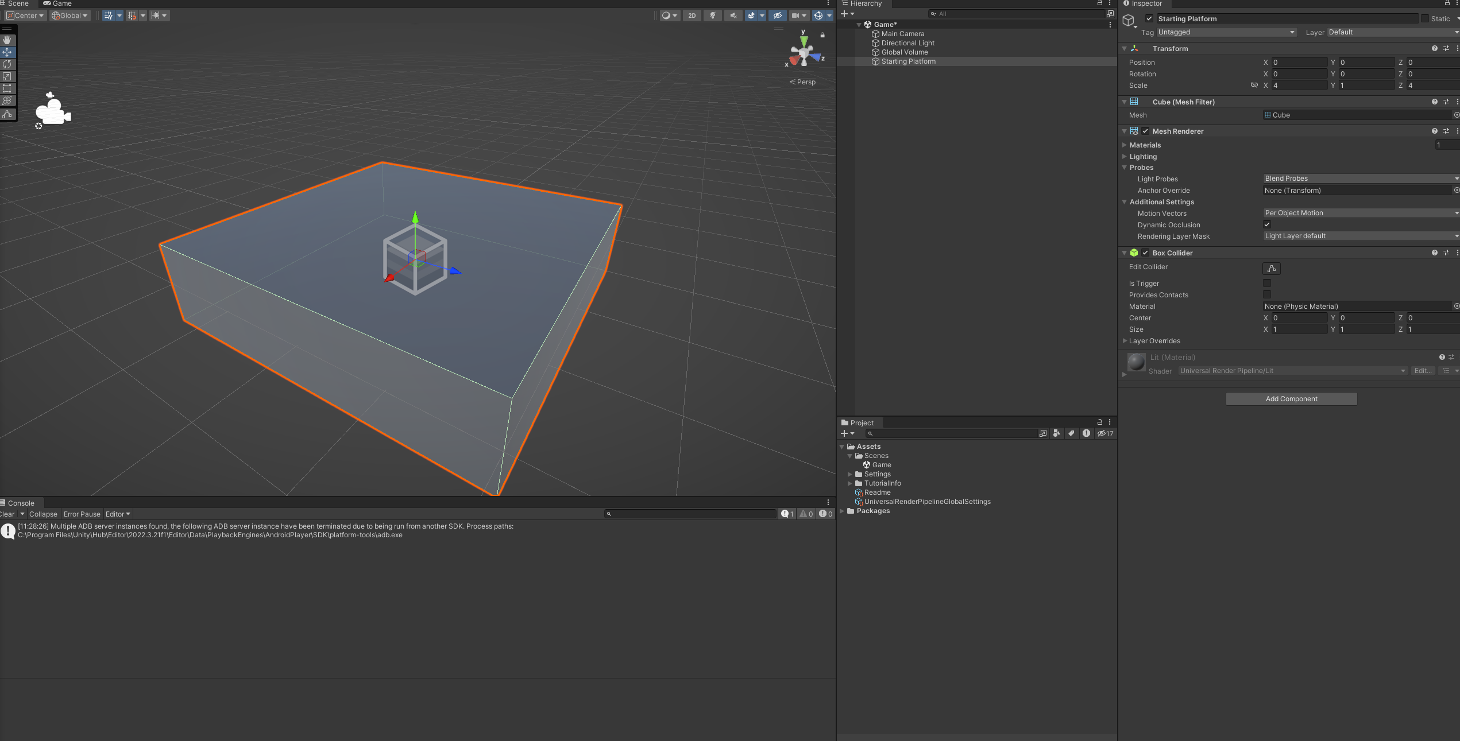The image size is (1460, 741).
Task: Expand the Settings folder in Project
Action: point(850,474)
